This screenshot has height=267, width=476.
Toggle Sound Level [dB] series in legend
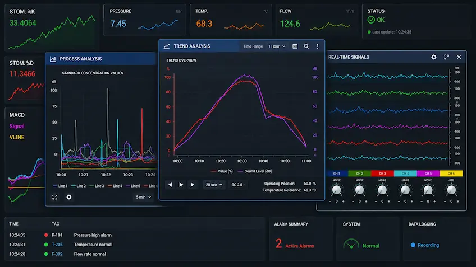pos(255,171)
